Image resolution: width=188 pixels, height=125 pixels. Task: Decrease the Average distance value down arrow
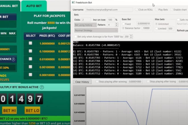coord(131,37)
